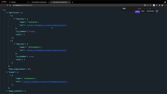
Task: Click the find-in-page search field
Action: point(129,9)
